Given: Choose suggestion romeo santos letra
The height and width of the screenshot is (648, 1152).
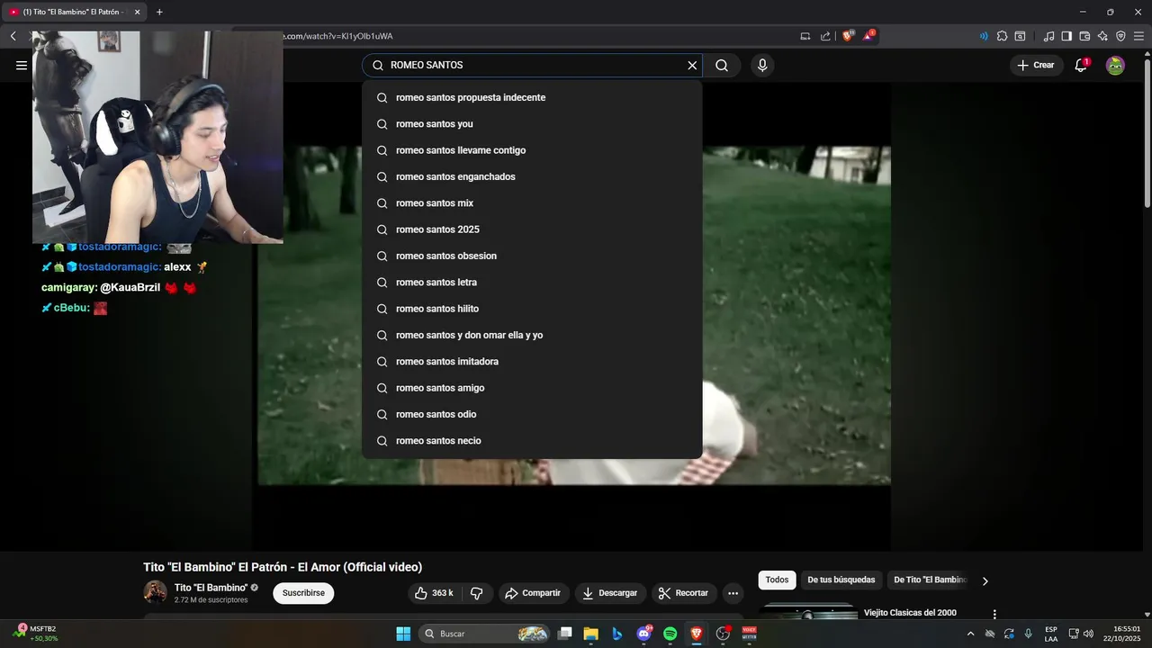Looking at the screenshot, I should click(x=532, y=282).
